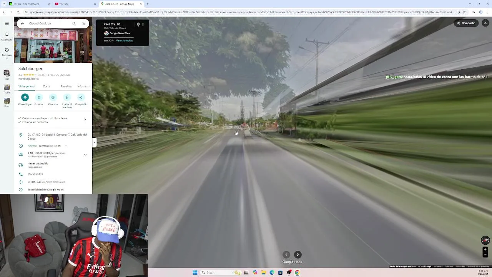
Task: Go to previous Street View image arrow
Action: point(286,255)
